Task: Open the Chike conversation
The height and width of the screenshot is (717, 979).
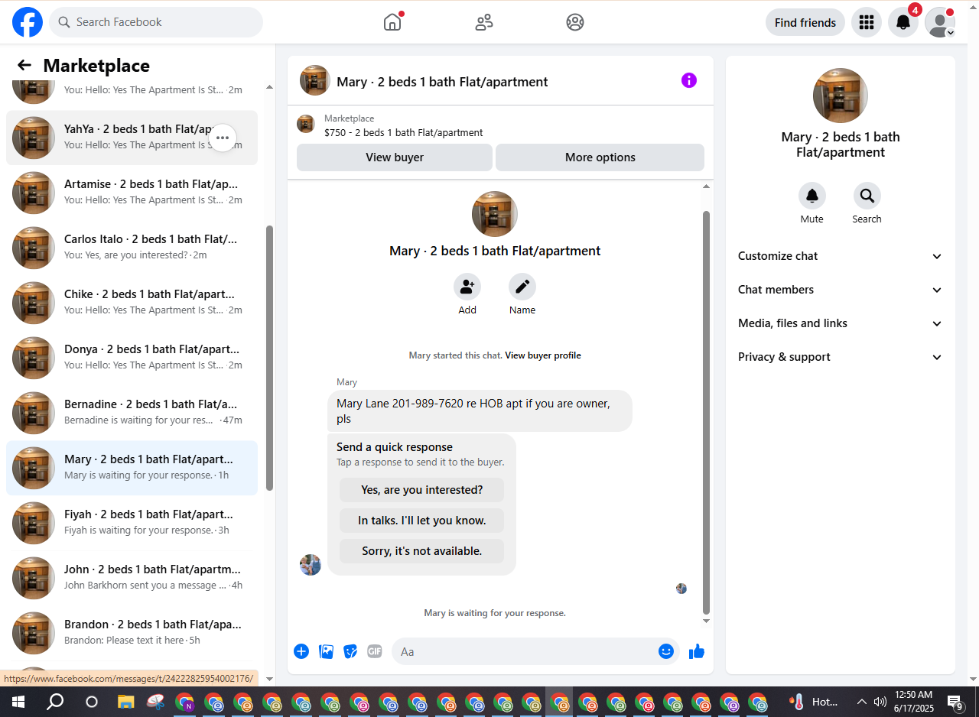Action: tap(132, 303)
